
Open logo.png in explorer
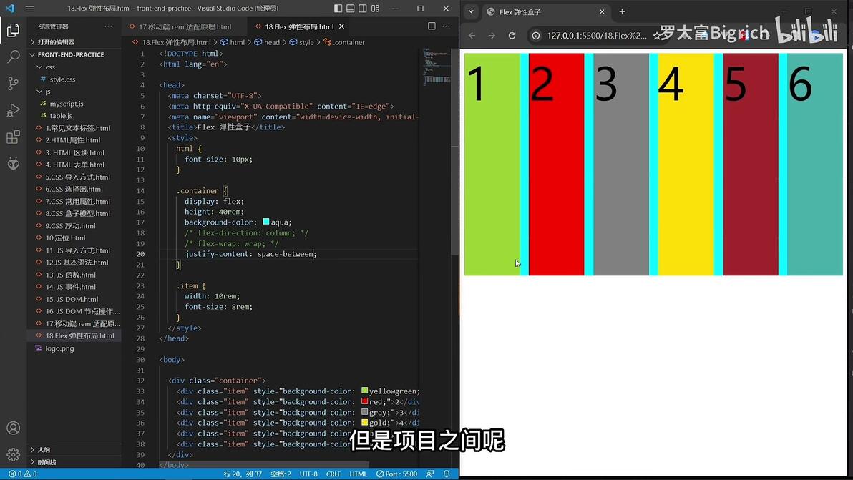coord(74,348)
